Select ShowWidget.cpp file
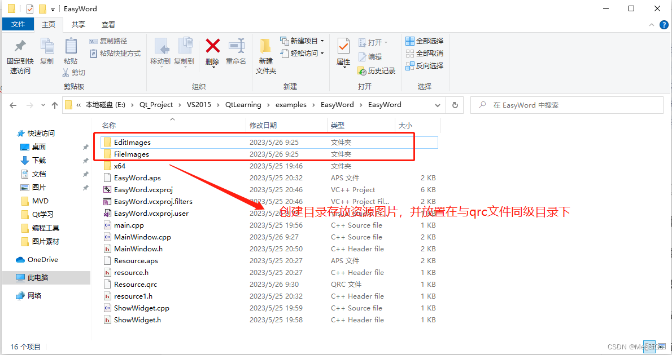672x355 pixels. coord(270,308)
